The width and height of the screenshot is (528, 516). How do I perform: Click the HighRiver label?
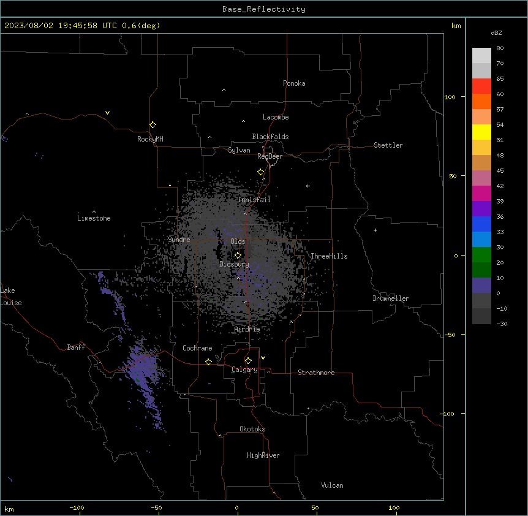click(x=263, y=455)
